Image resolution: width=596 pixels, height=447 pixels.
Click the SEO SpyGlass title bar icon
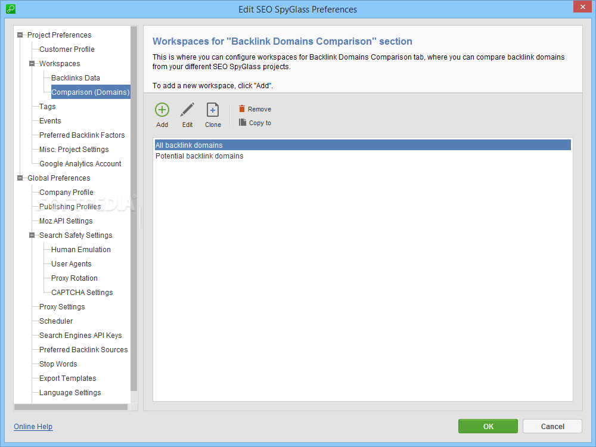click(x=11, y=9)
